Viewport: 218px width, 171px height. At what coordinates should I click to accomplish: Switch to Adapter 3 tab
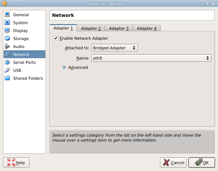[119, 28]
